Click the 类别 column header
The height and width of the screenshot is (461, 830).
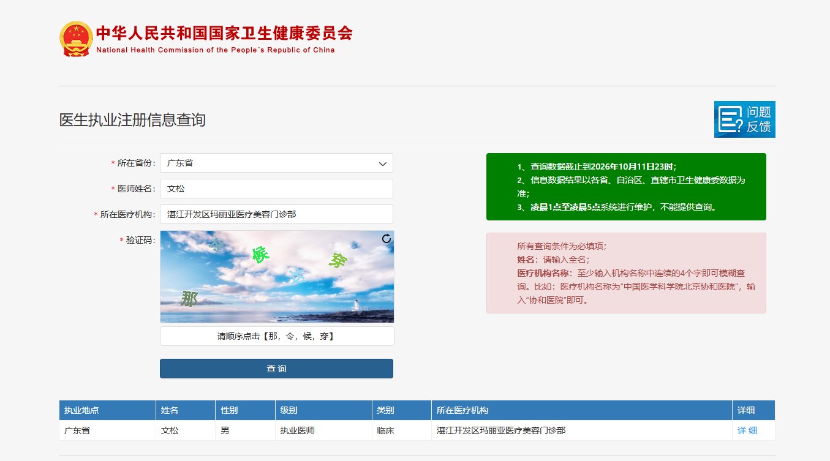[x=401, y=410]
